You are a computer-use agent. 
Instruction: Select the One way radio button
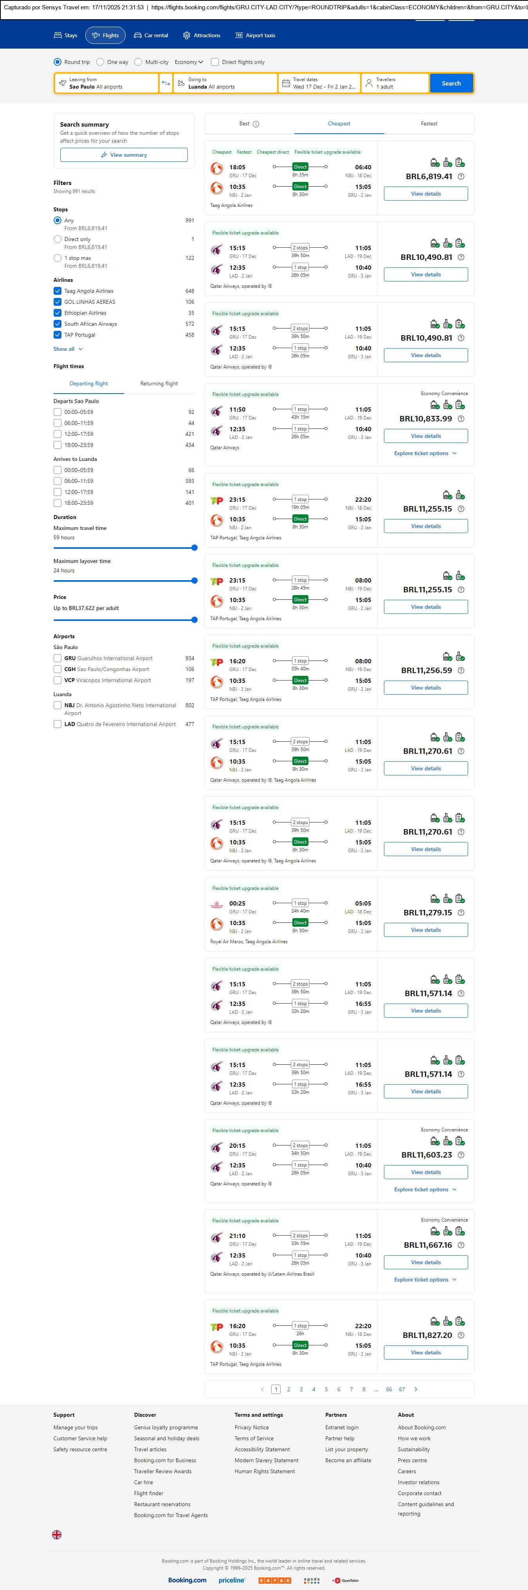click(x=101, y=62)
